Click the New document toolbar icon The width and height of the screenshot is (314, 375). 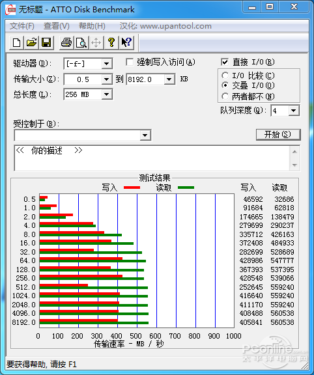16,43
